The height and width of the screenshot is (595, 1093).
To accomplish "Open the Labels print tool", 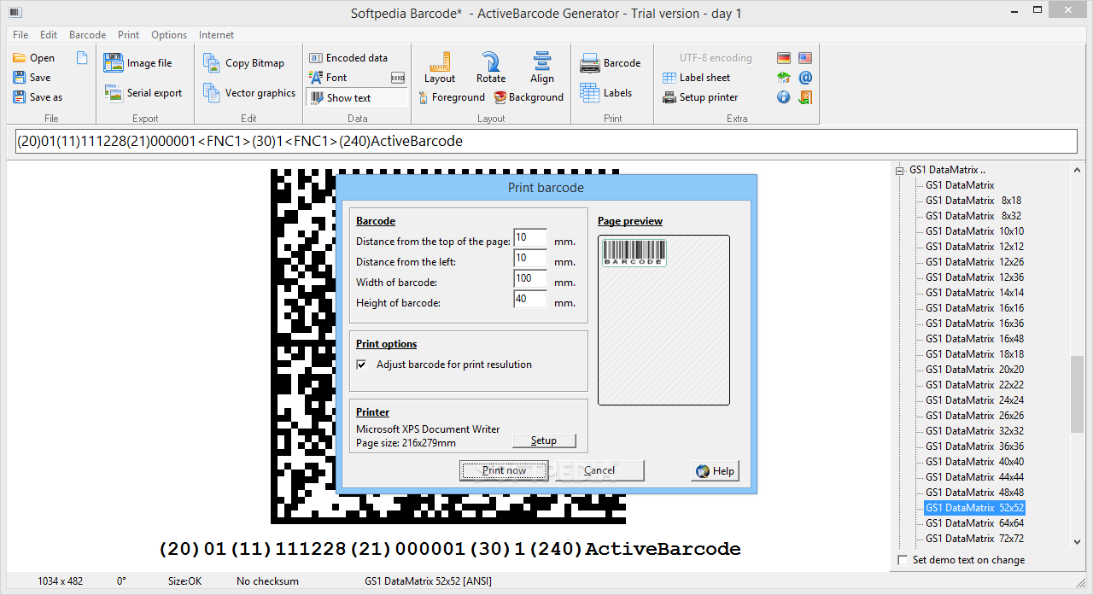I will (x=606, y=93).
